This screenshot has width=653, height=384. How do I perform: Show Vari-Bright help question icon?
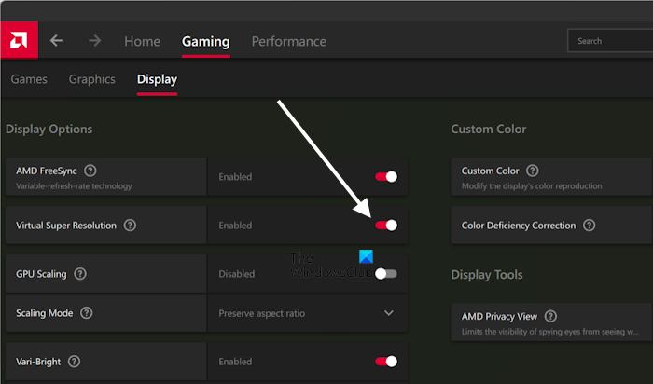[x=75, y=362]
